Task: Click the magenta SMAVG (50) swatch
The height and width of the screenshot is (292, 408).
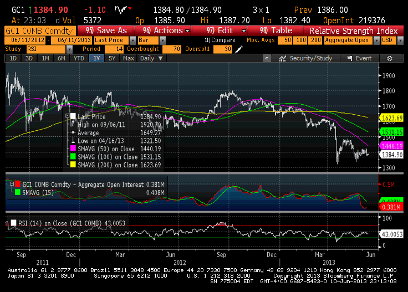Action: pyautogui.click(x=73, y=148)
